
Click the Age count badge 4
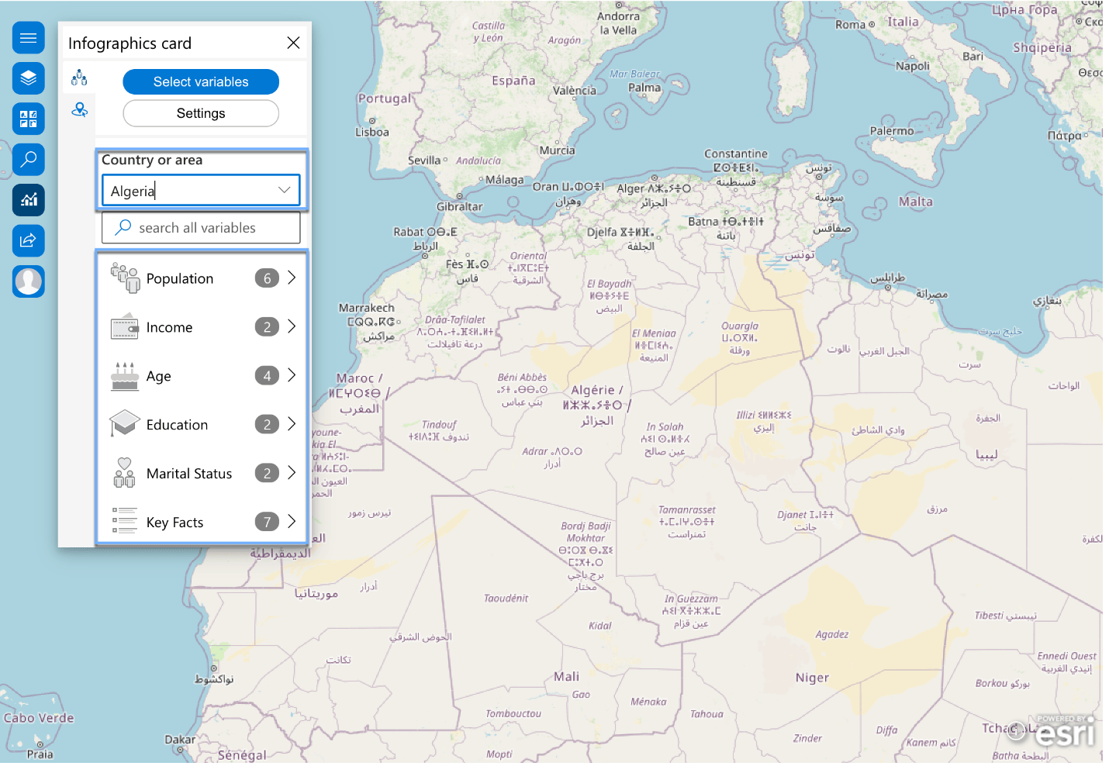click(267, 376)
